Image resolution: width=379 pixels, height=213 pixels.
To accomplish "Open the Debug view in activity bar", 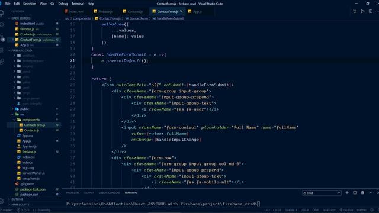I will (x=1, y=50).
